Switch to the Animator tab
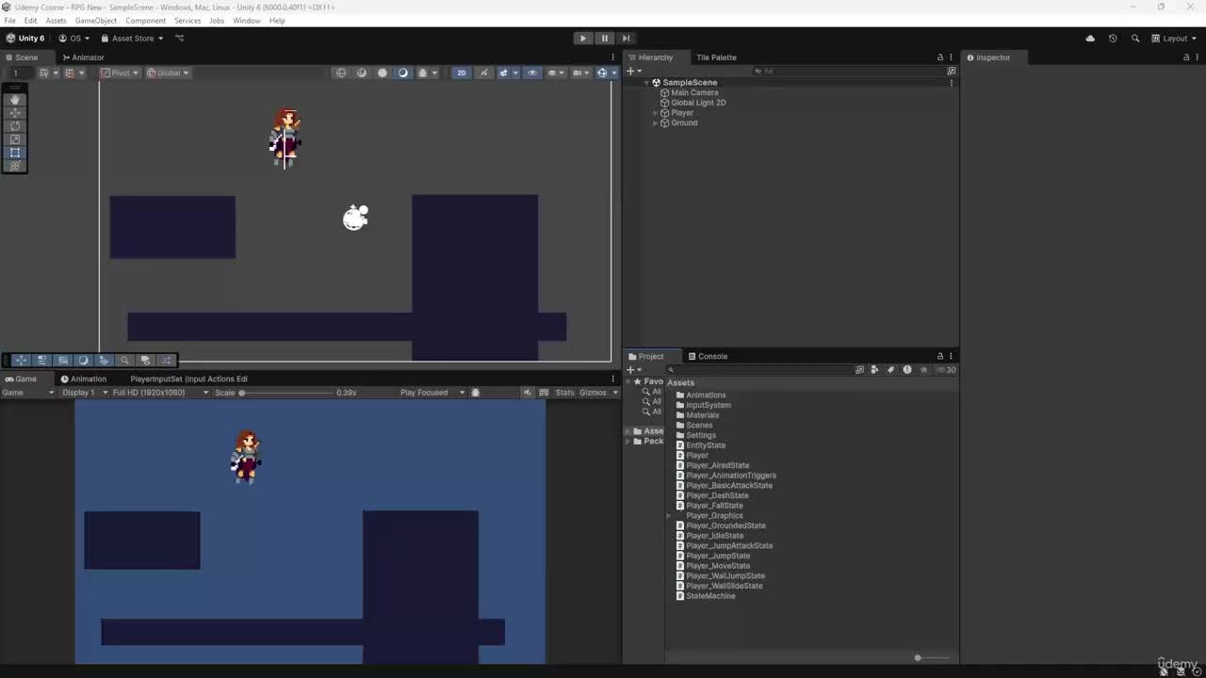The image size is (1206, 678). (82, 57)
